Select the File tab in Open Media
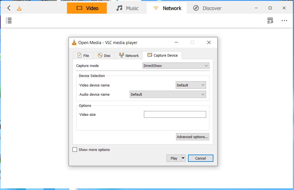 click(x=83, y=56)
